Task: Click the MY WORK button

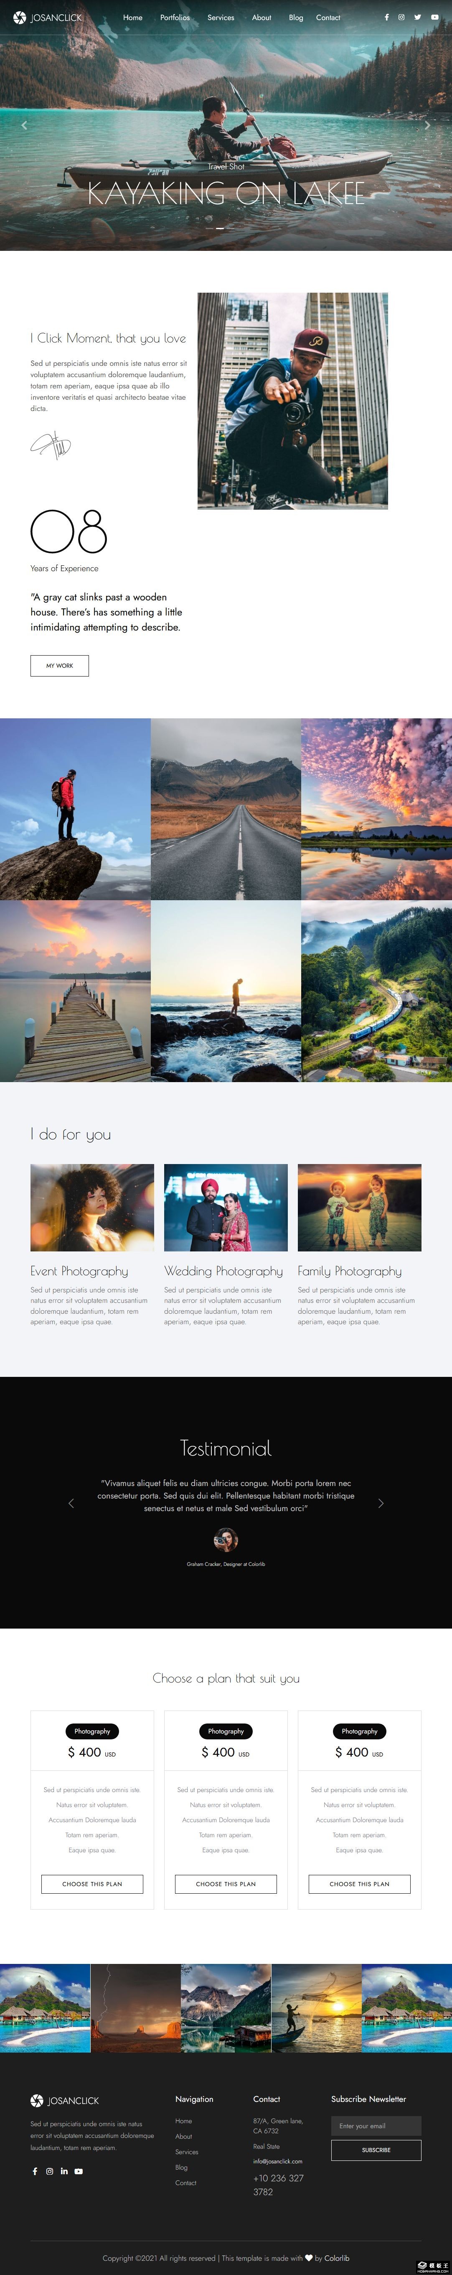Action: pyautogui.click(x=60, y=665)
